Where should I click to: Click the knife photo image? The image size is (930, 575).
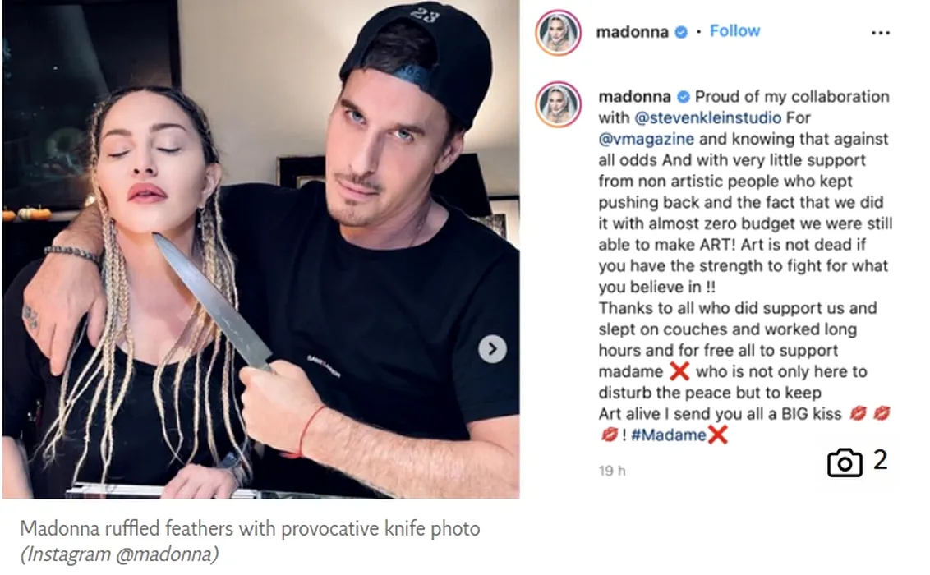pos(261,249)
